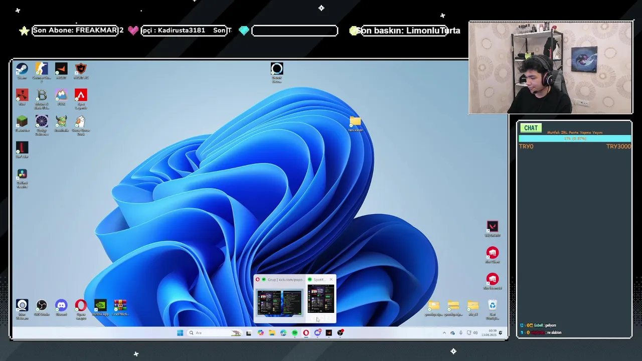Select the Liar's Bar desktop icon

click(x=22, y=150)
